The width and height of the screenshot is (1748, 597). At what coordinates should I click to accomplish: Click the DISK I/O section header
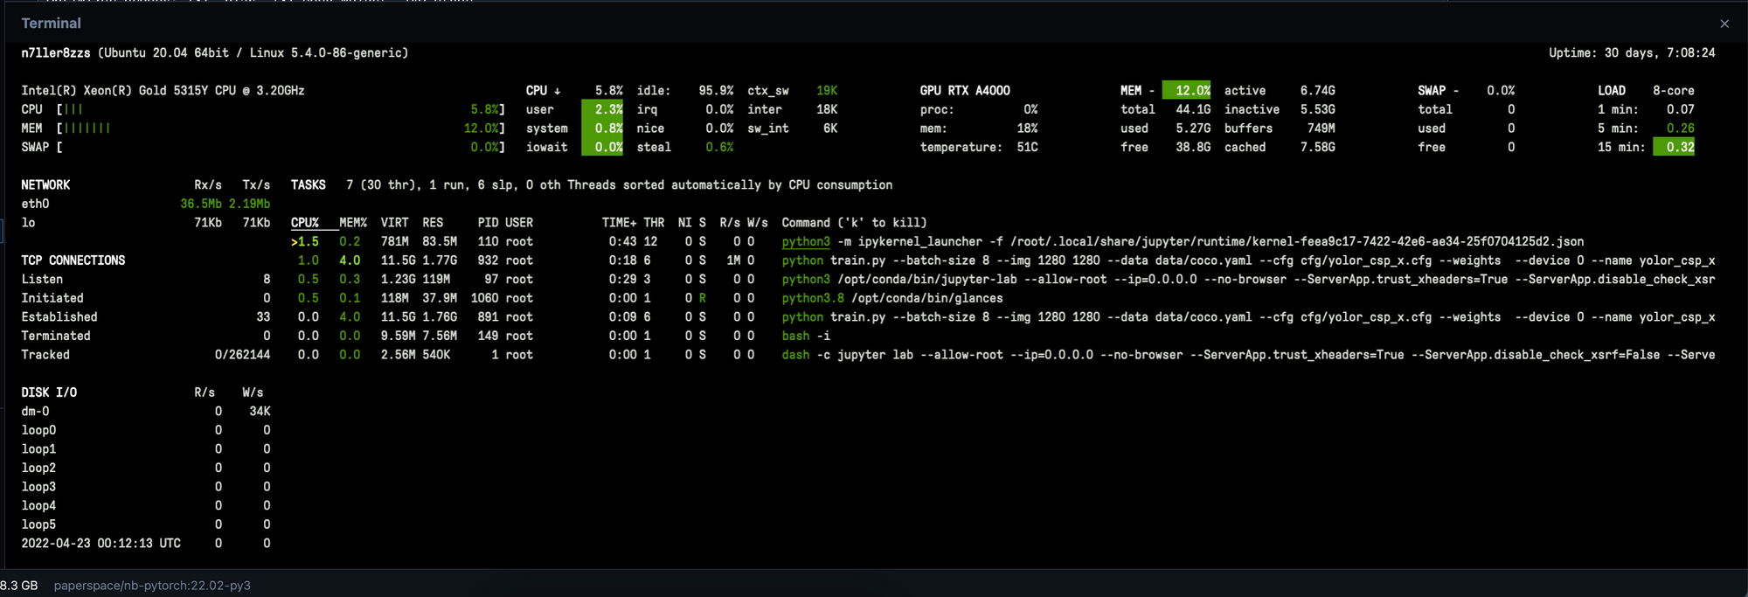49,392
